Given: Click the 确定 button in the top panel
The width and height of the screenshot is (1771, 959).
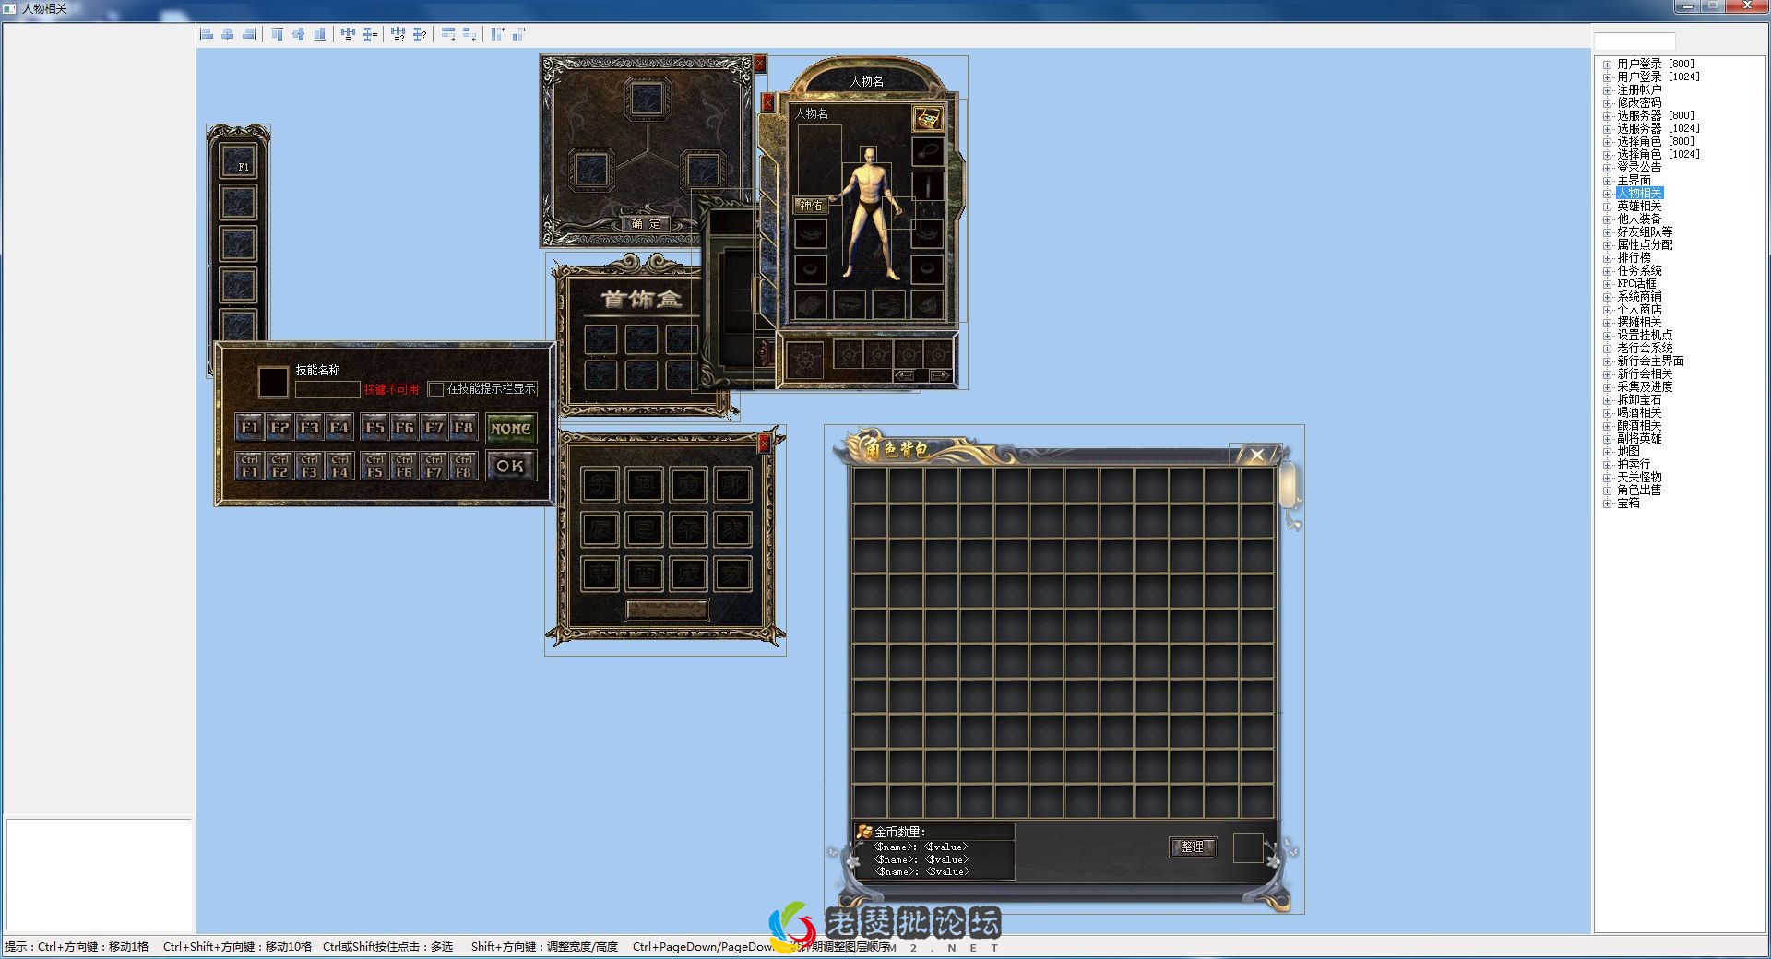Looking at the screenshot, I should click(646, 224).
